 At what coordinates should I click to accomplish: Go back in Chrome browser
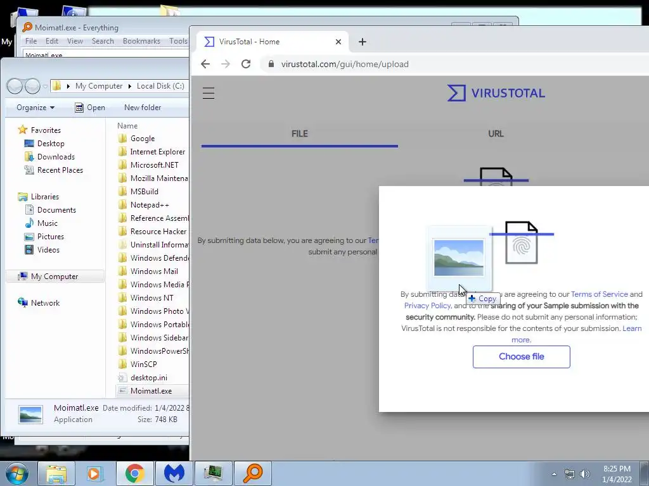[205, 64]
